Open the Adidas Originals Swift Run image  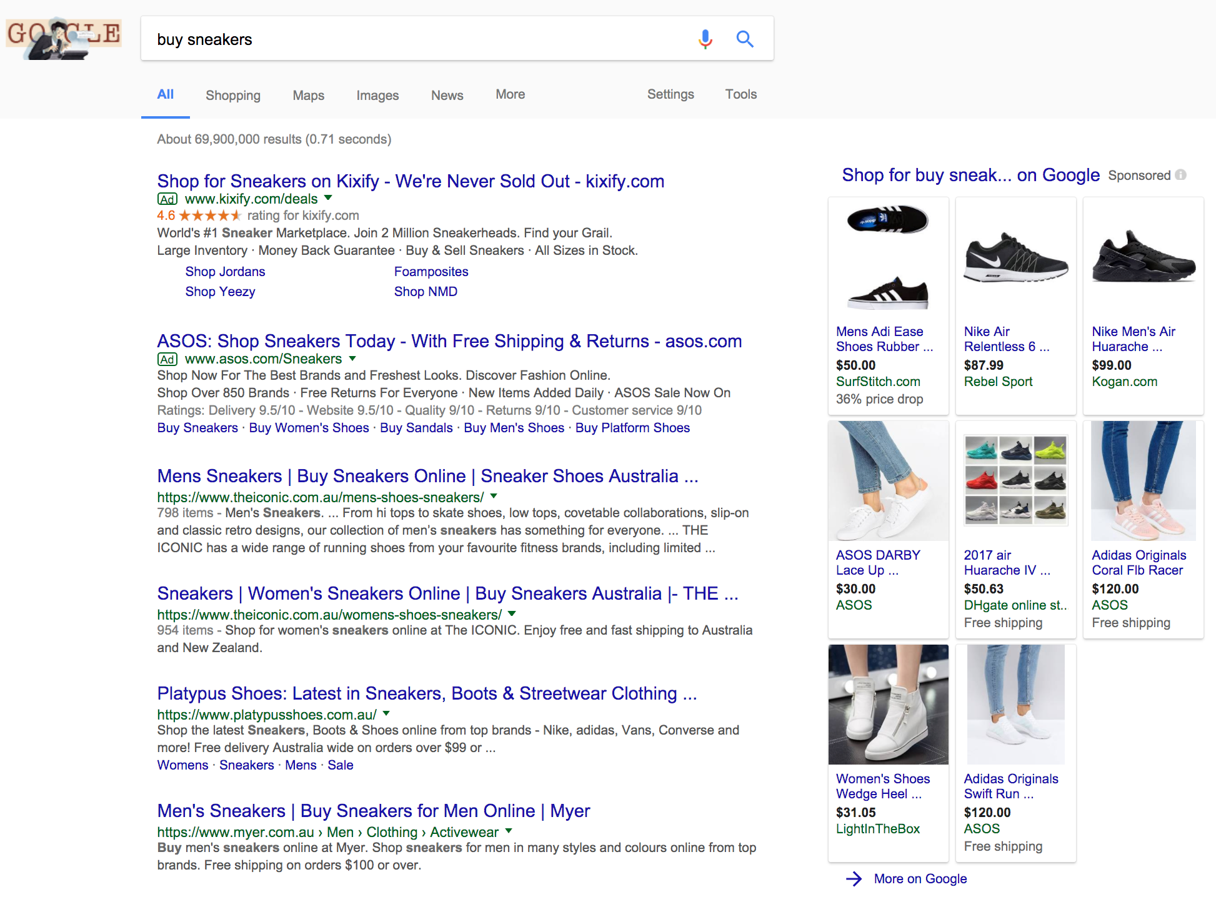click(x=1016, y=705)
